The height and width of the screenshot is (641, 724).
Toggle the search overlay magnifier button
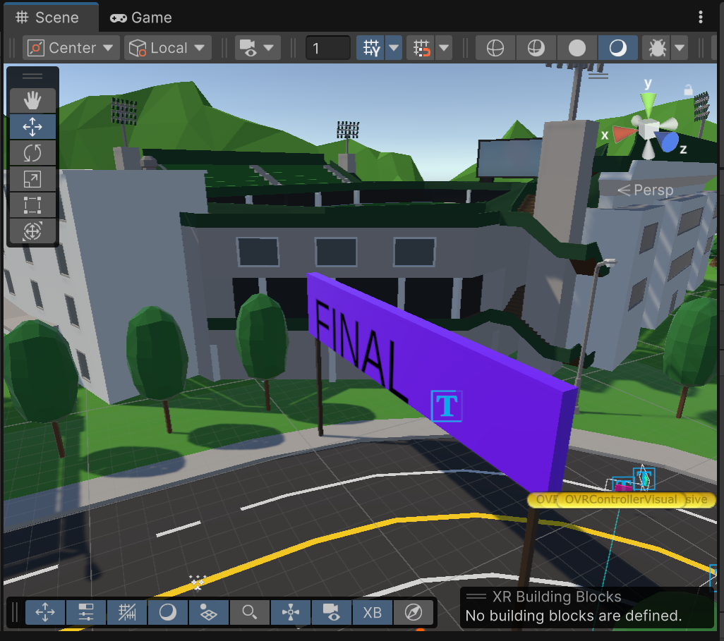249,613
